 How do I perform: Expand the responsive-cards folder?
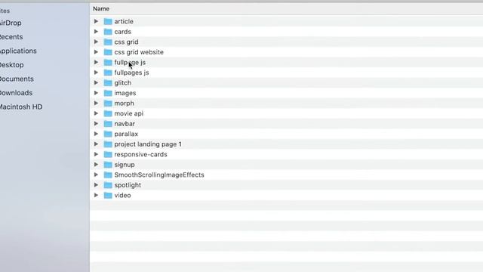[96, 154]
